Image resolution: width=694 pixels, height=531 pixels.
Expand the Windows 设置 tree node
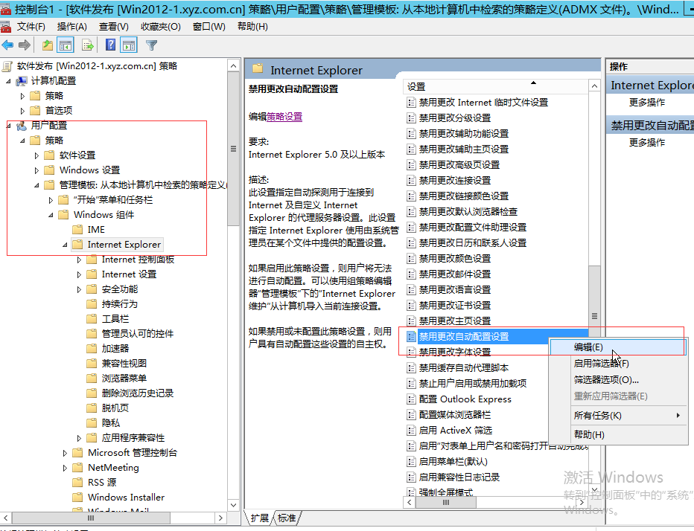(36, 170)
